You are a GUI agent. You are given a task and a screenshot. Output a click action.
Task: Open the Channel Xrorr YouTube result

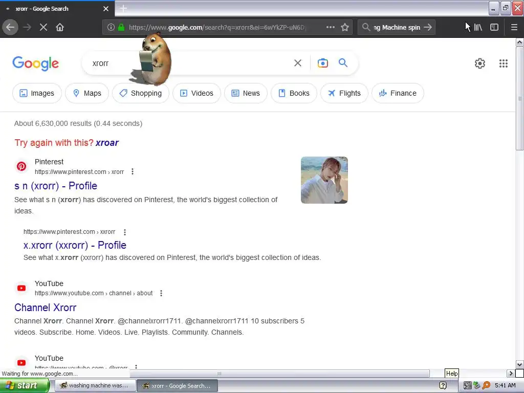(x=46, y=308)
